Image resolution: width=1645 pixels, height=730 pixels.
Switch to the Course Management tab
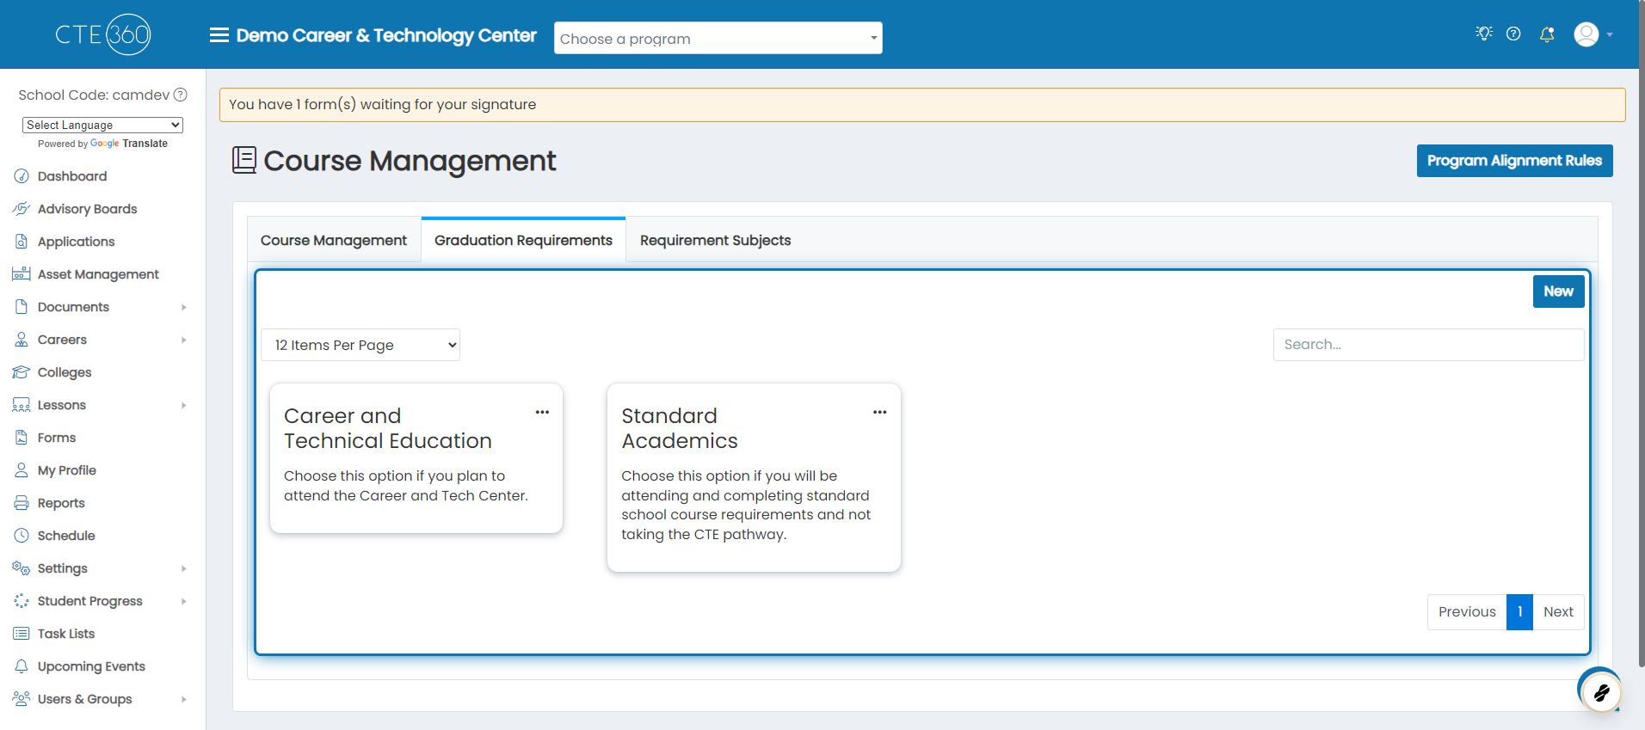[x=334, y=240]
